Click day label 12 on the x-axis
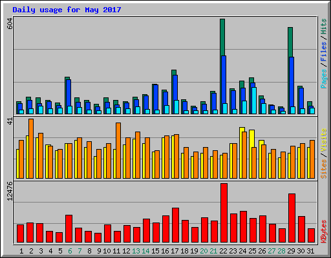This screenshot has height=258, width=331. 126,251
